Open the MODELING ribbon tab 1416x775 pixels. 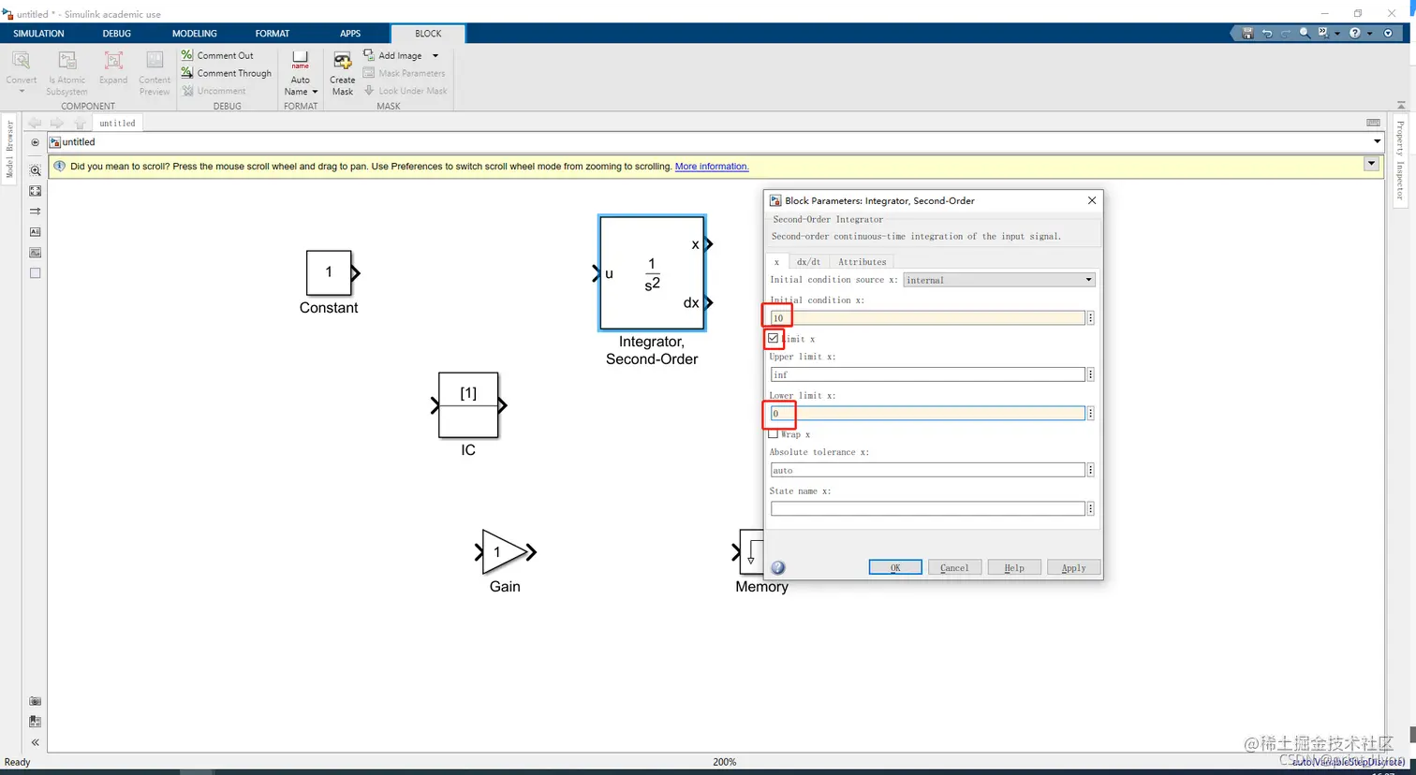pyautogui.click(x=194, y=34)
